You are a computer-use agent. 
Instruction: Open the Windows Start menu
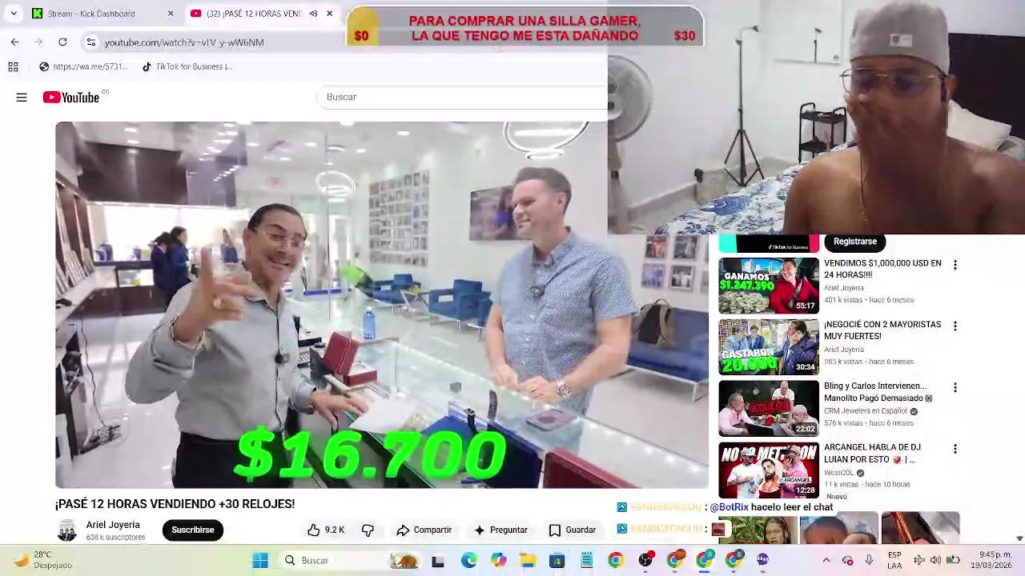tap(260, 561)
